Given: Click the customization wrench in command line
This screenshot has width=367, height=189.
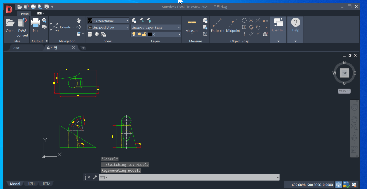Looking at the screenshot, I should (x=95, y=177).
